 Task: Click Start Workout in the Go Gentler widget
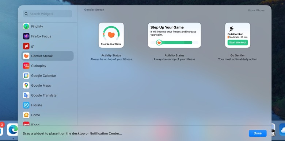237,42
